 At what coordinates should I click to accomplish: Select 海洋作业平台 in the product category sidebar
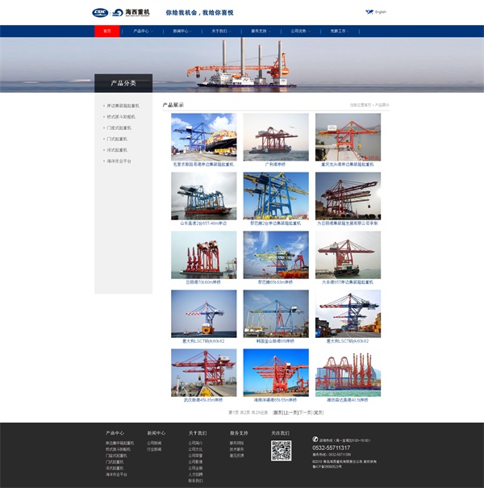click(119, 161)
